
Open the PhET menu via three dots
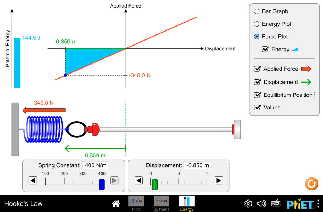click(318, 203)
